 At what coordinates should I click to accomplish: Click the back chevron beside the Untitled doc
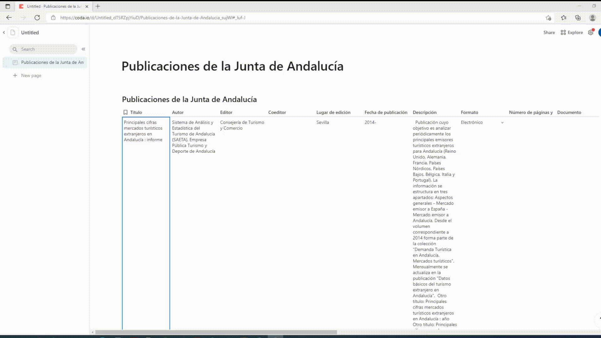point(3,32)
